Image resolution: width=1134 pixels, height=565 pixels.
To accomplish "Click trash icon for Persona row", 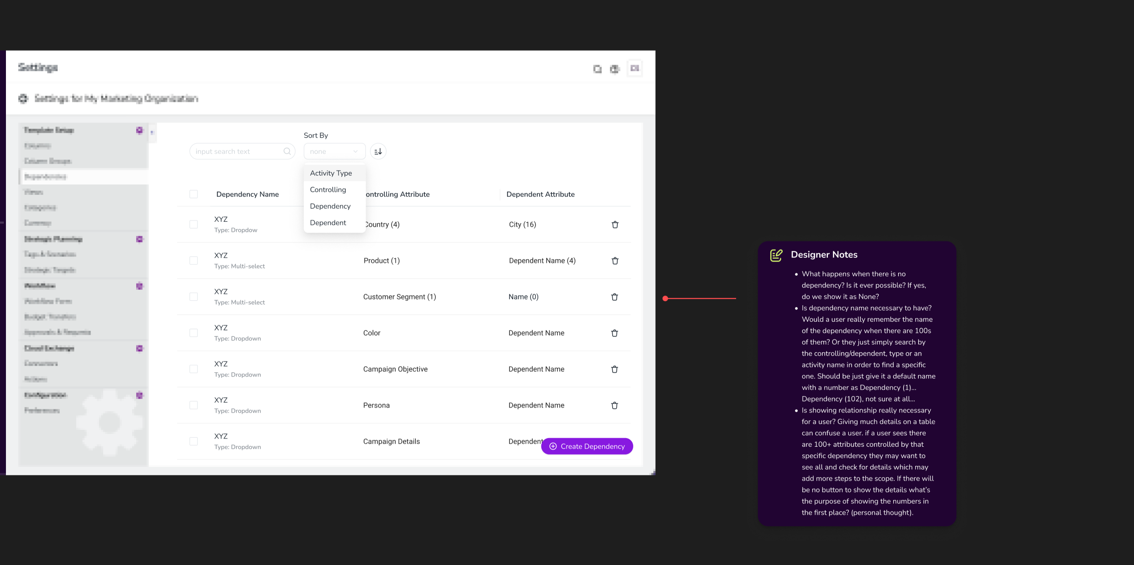I will [x=615, y=405].
